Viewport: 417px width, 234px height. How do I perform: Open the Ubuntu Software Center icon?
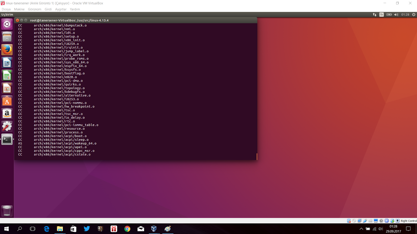[7, 101]
